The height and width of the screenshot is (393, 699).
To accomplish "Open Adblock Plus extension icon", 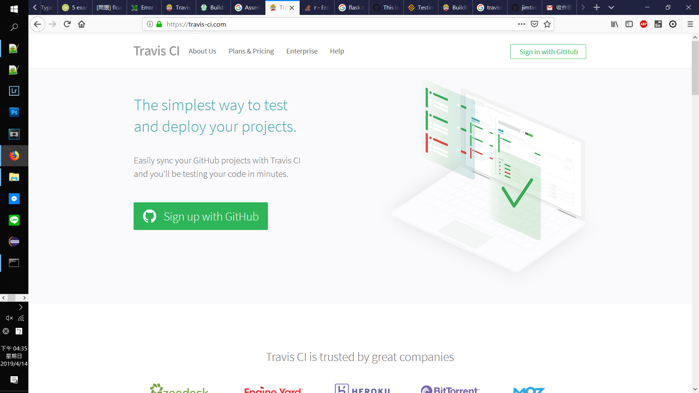I will 643,24.
